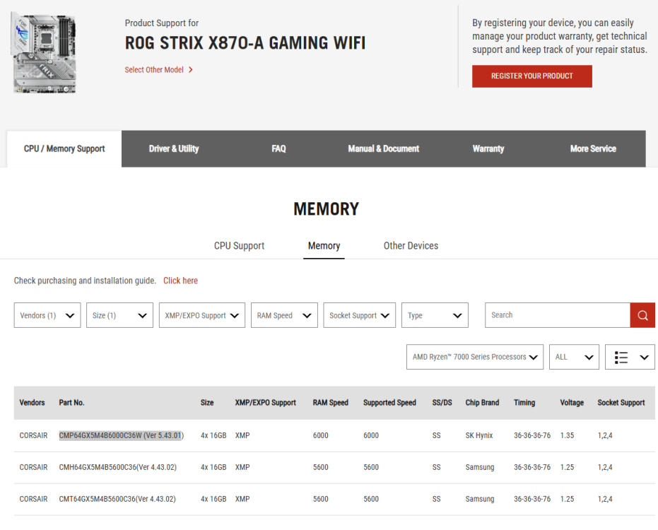Click the 6000 RAM Speed cell
Image resolution: width=658 pixels, height=530 pixels.
pos(321,435)
